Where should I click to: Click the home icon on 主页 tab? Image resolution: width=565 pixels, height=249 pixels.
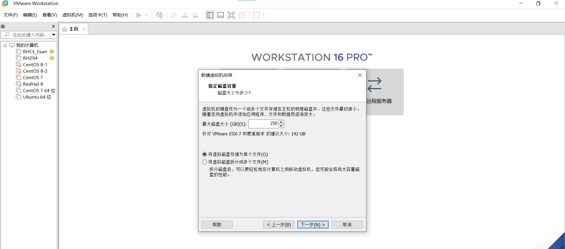[65, 29]
